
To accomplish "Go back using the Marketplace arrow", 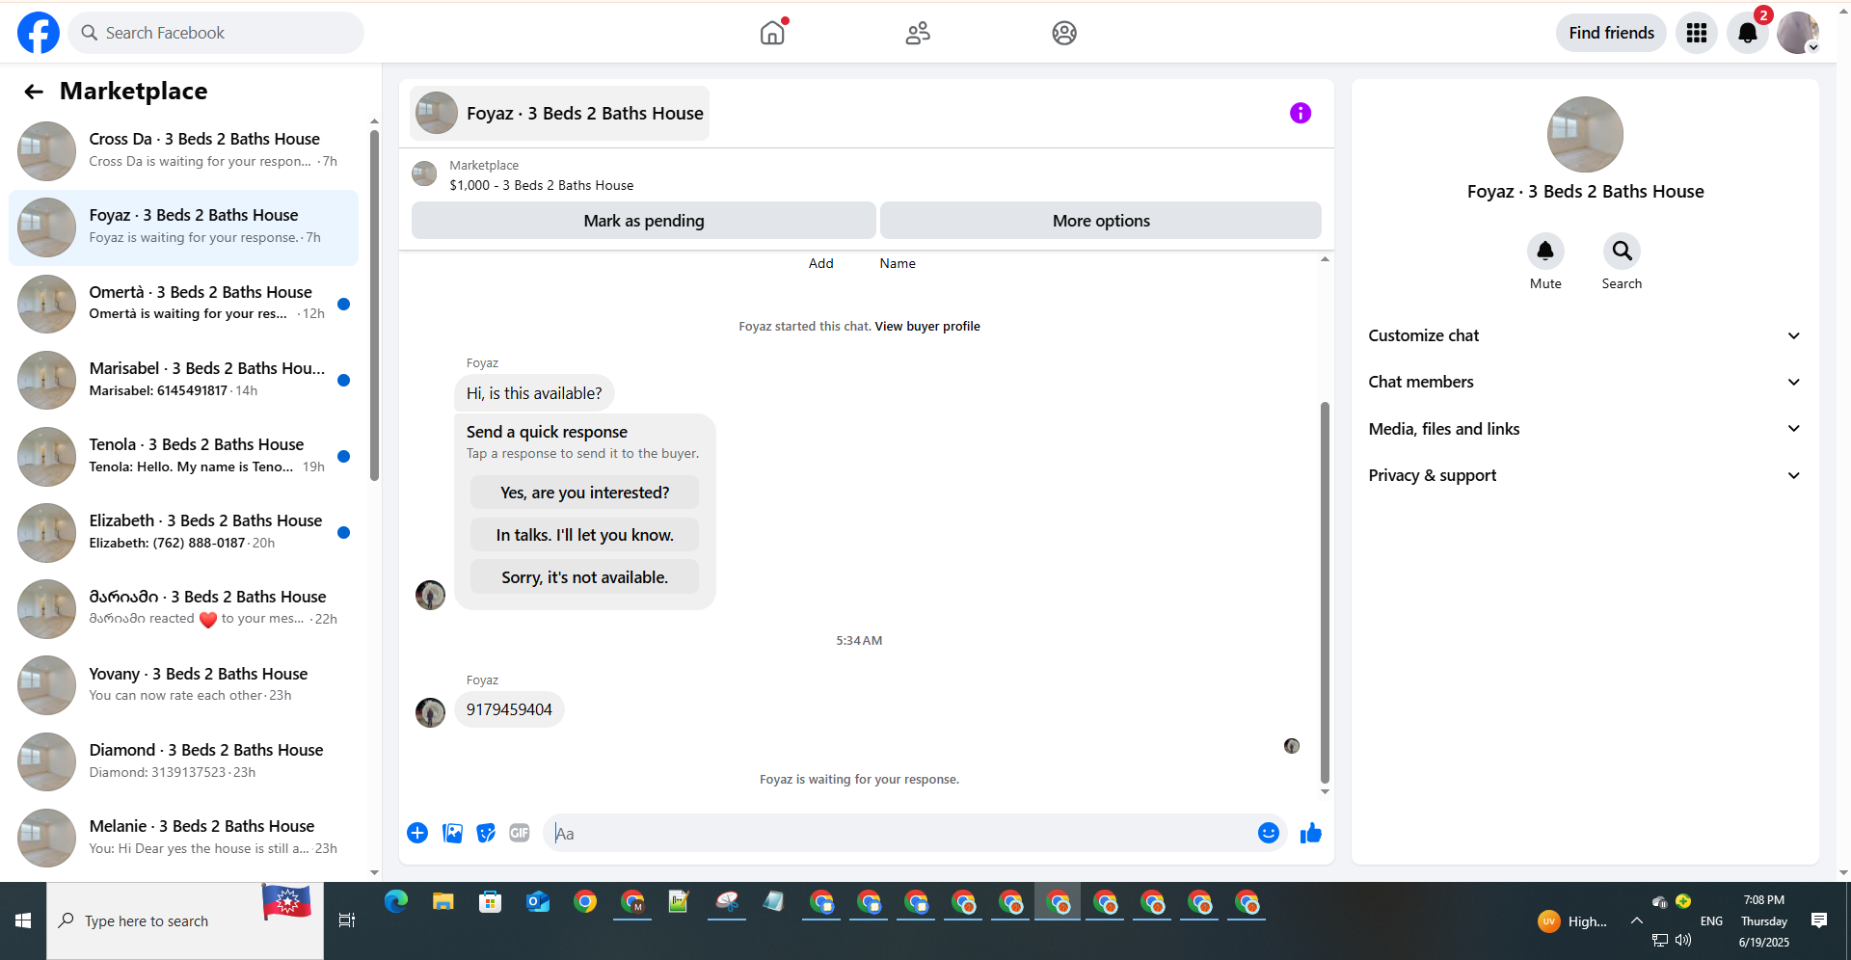I will point(34,92).
